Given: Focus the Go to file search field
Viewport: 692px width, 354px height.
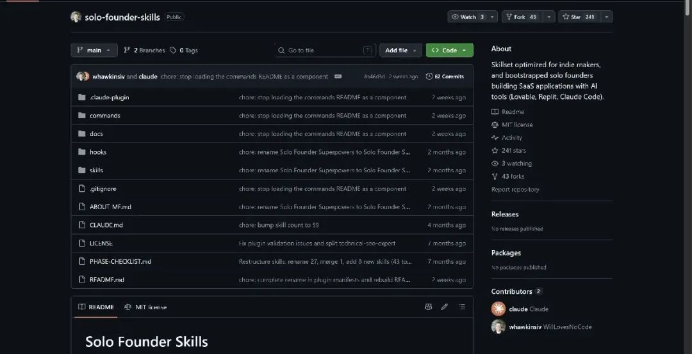Looking at the screenshot, I should click(325, 50).
